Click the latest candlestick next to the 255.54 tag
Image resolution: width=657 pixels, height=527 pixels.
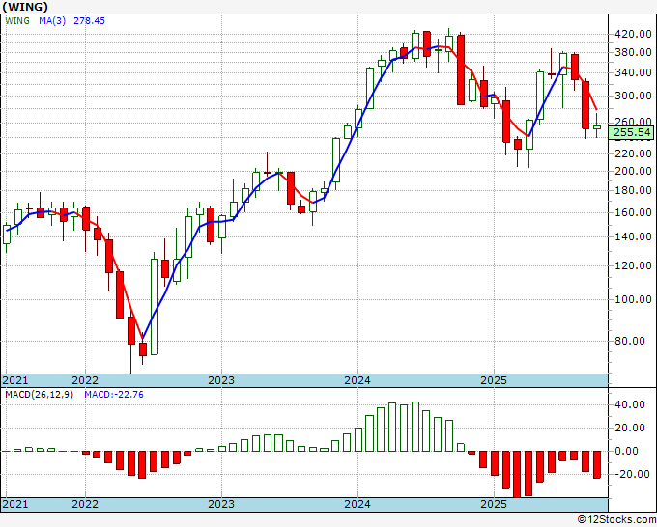[597, 127]
